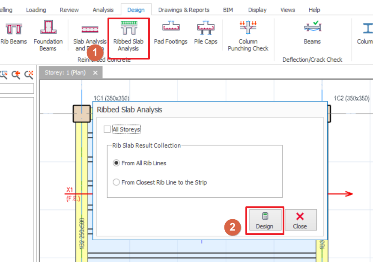Close the Storey: 1 (Plan) tab
The image size is (373, 262).
(x=95, y=73)
